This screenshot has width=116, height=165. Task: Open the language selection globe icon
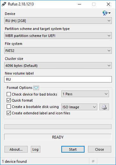click(x=106, y=13)
